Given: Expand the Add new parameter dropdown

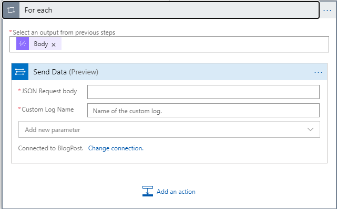Looking at the screenshot, I should pos(169,129).
